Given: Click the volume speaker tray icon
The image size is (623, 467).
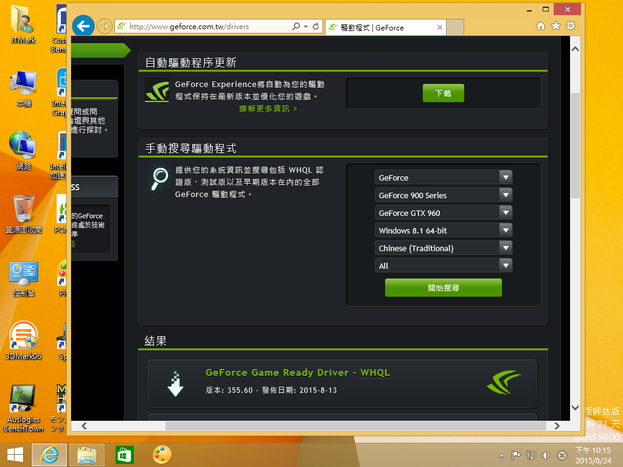Looking at the screenshot, I should point(546,455).
